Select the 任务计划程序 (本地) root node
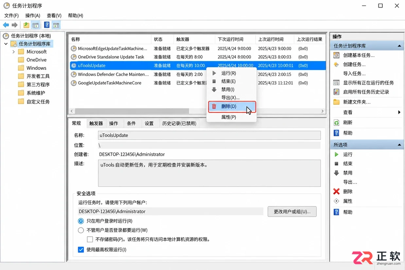The height and width of the screenshot is (270, 405). pyautogui.click(x=31, y=36)
